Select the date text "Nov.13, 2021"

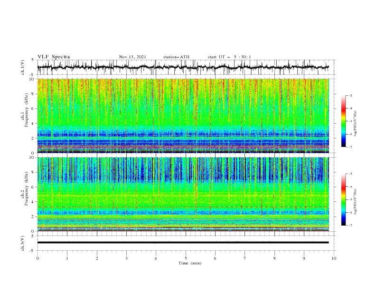(132, 57)
